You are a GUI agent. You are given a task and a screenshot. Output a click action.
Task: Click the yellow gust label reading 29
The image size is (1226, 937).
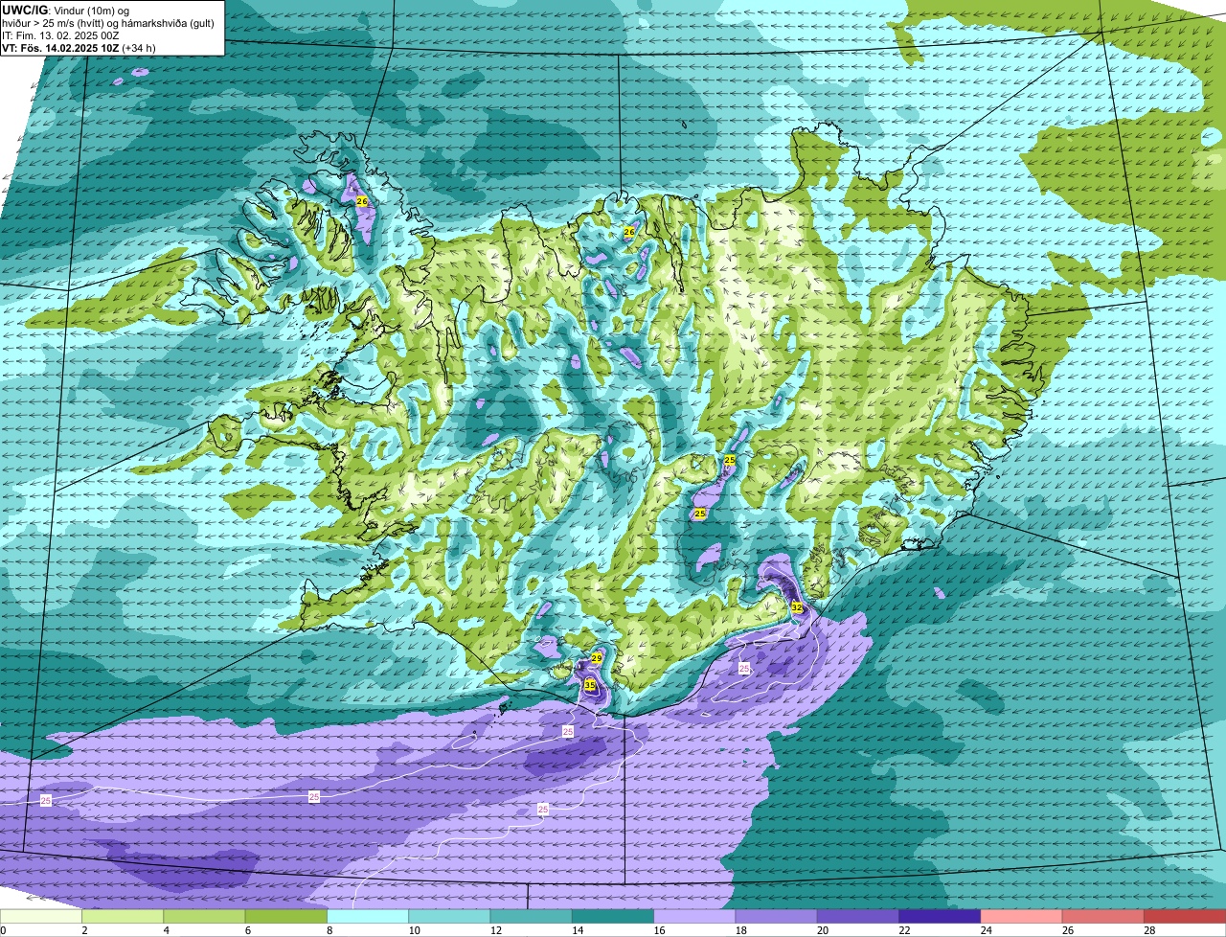point(597,658)
